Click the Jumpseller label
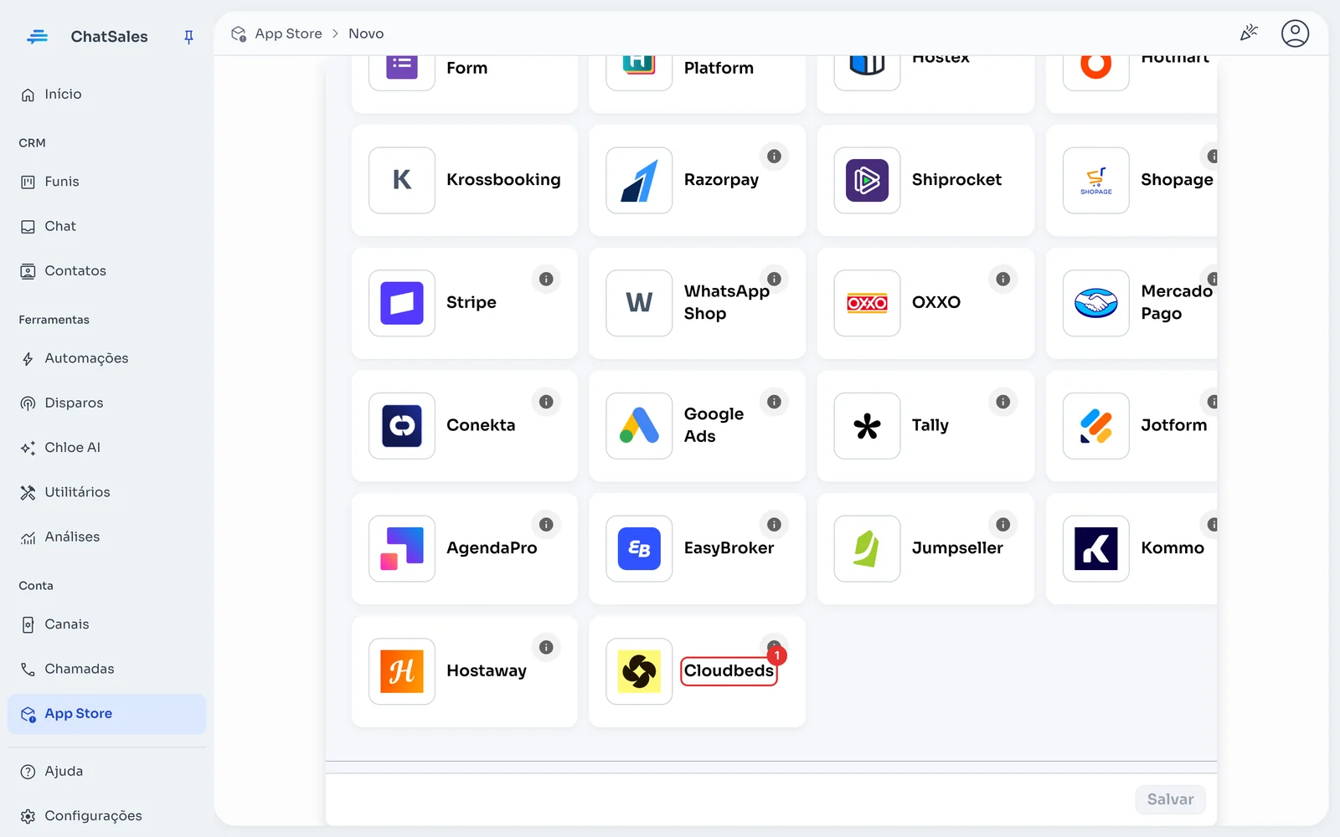Image resolution: width=1340 pixels, height=837 pixels. pos(957,548)
